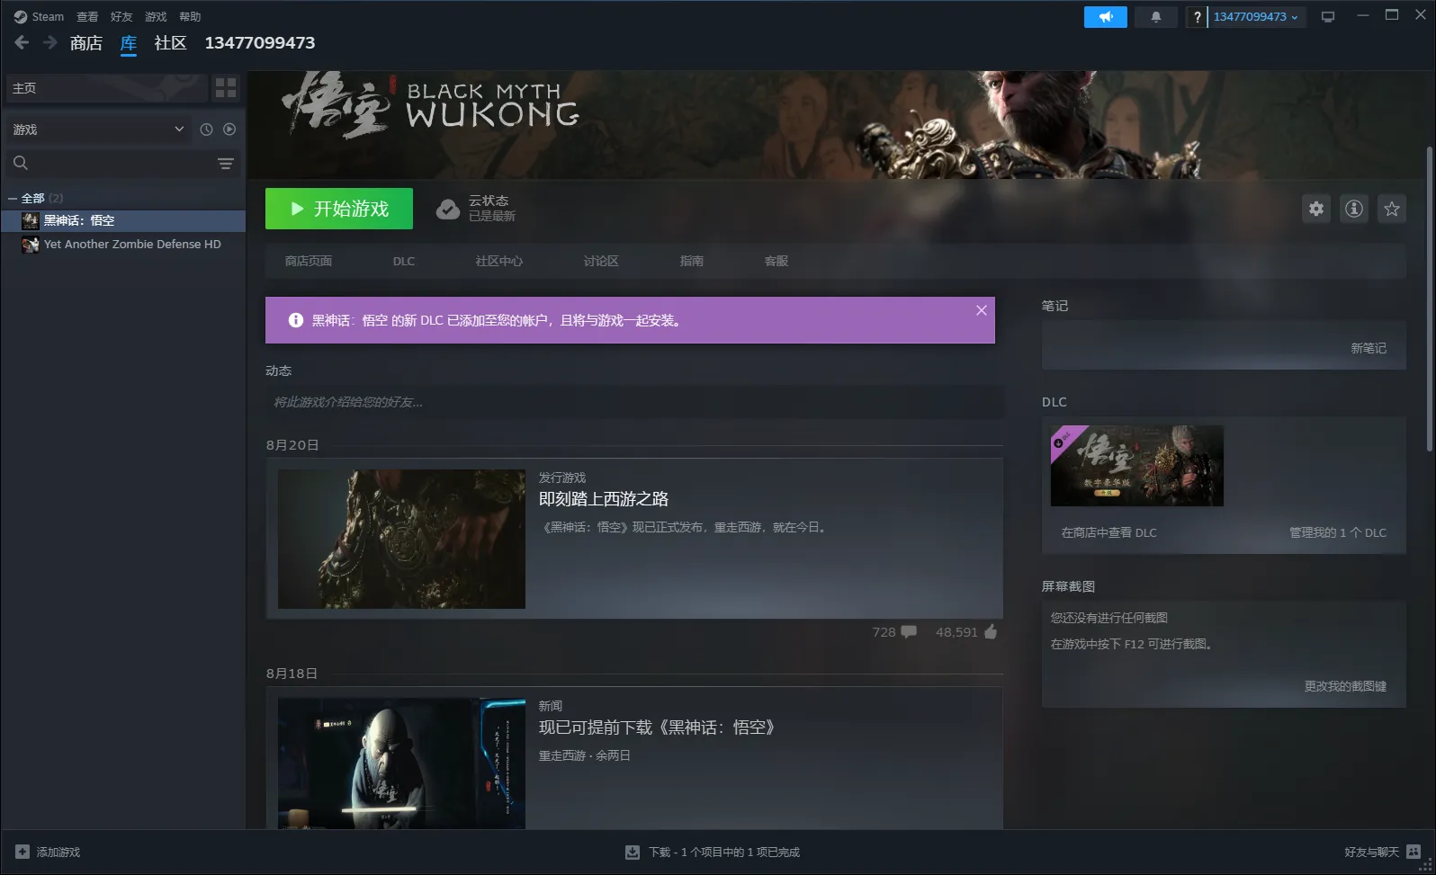
Task: Add game to favorites star
Action: pyautogui.click(x=1391, y=209)
